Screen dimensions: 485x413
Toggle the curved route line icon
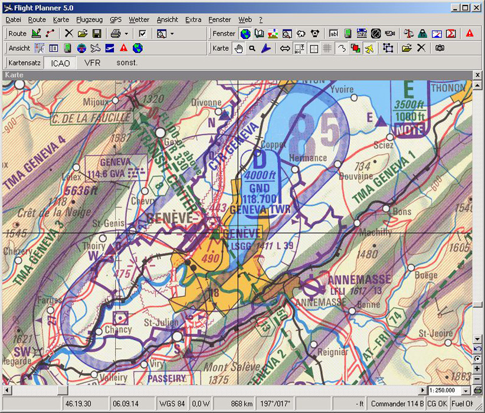pos(341,48)
